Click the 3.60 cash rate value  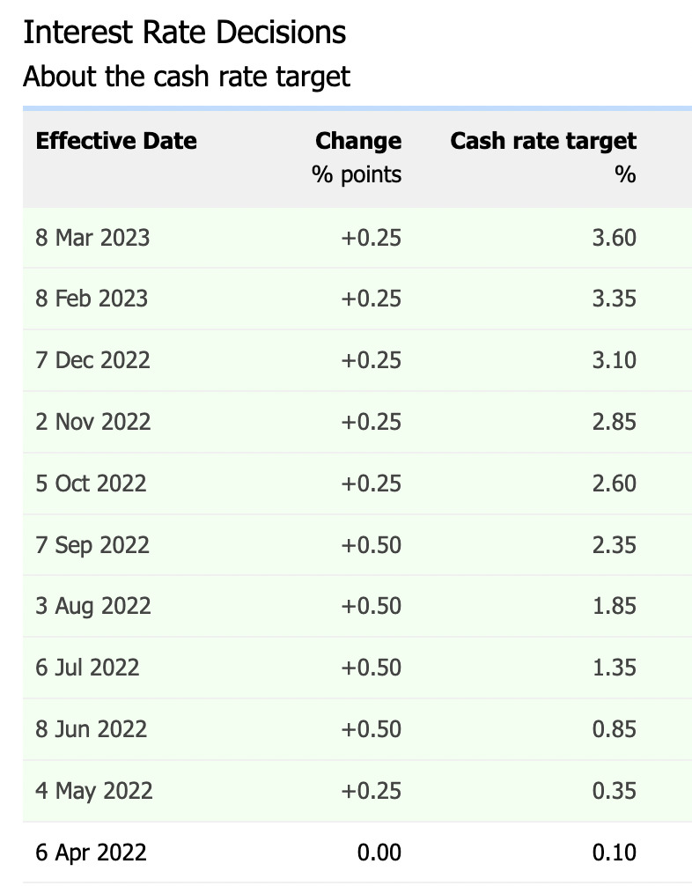(615, 238)
